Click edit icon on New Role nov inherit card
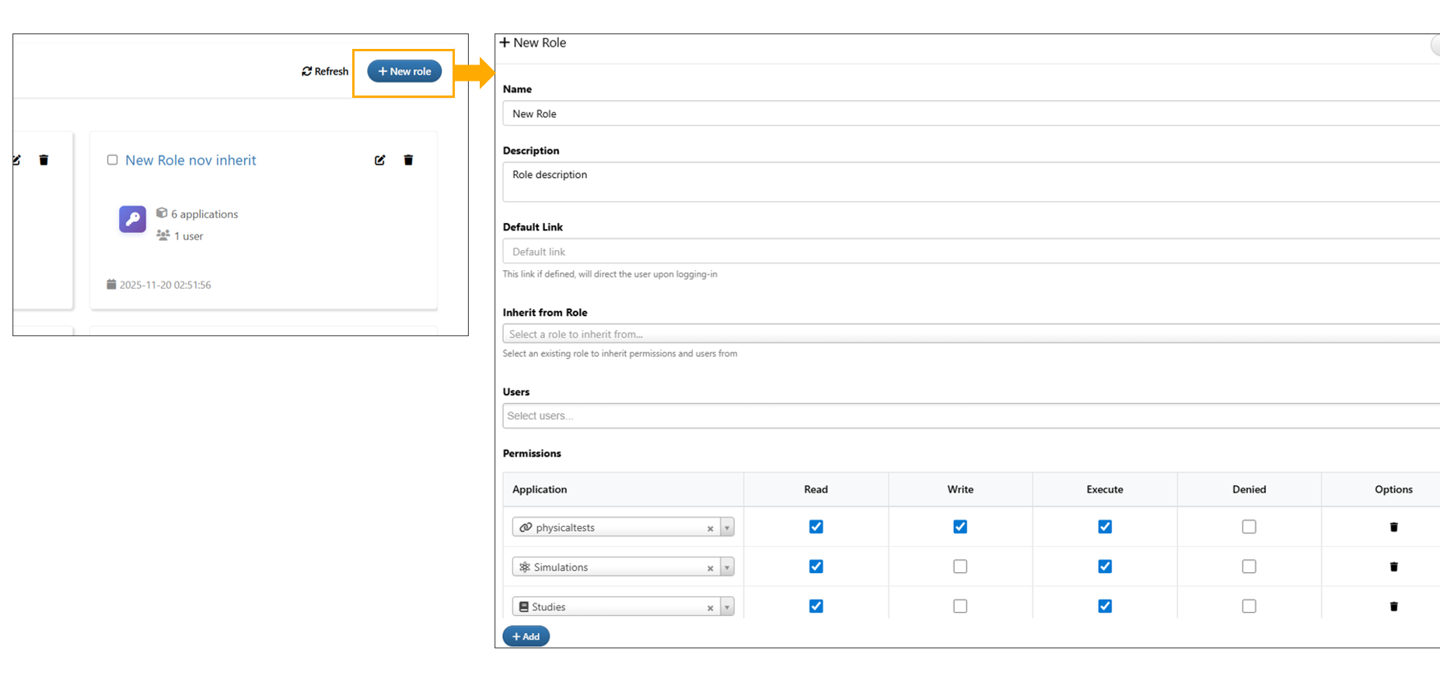Viewport: 1440px width, 674px height. 379,160
